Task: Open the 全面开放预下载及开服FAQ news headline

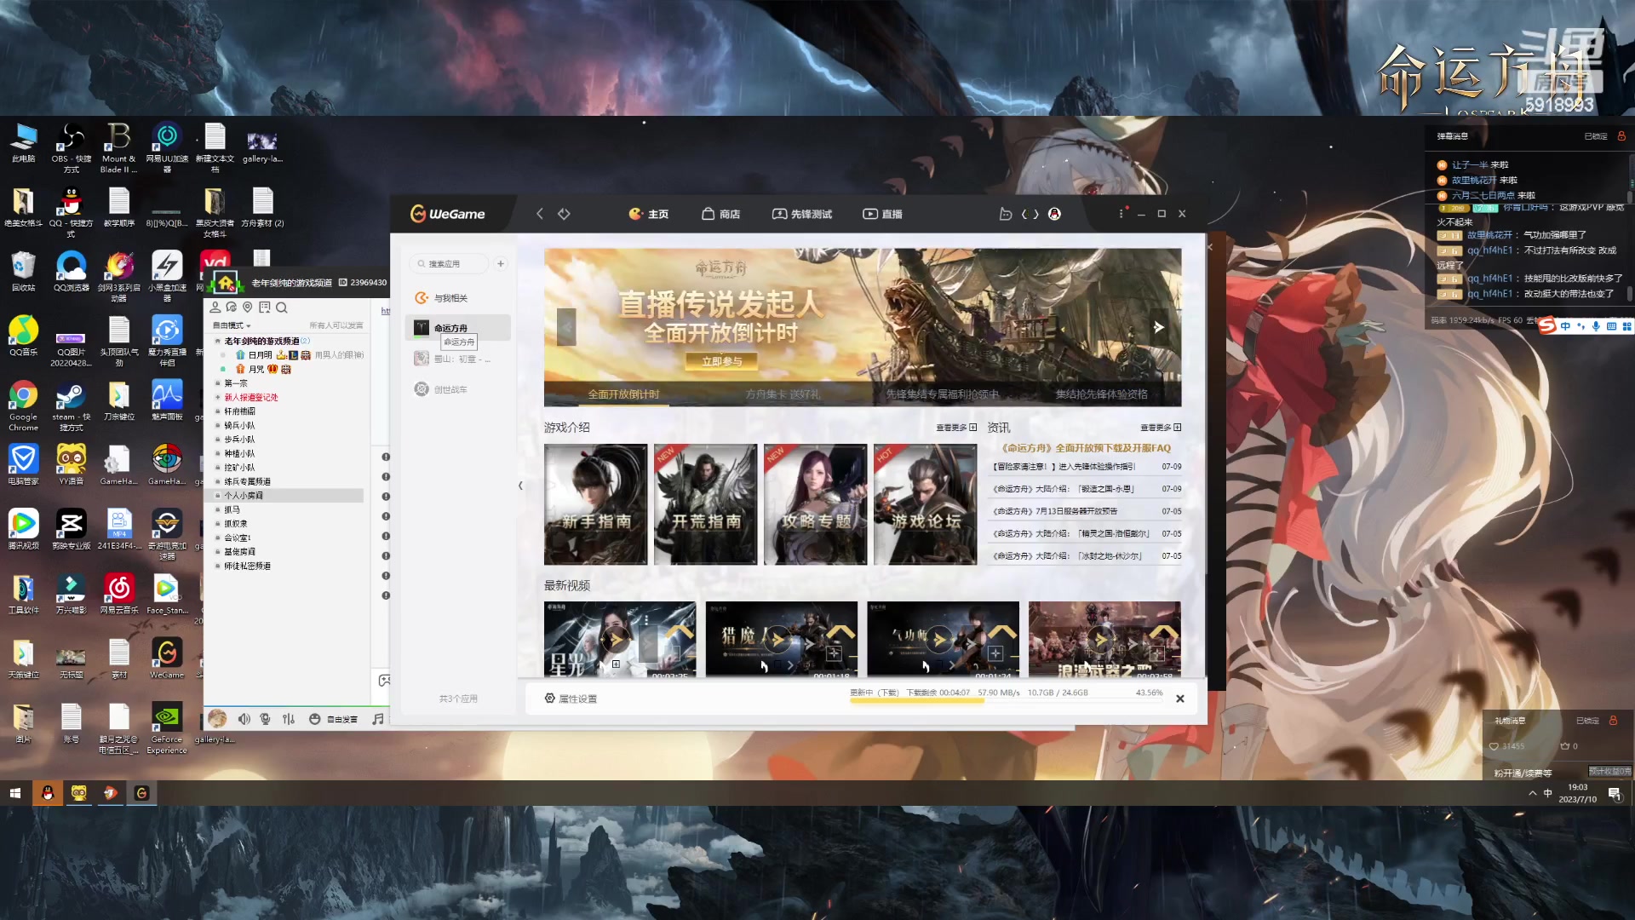Action: pos(1086,448)
